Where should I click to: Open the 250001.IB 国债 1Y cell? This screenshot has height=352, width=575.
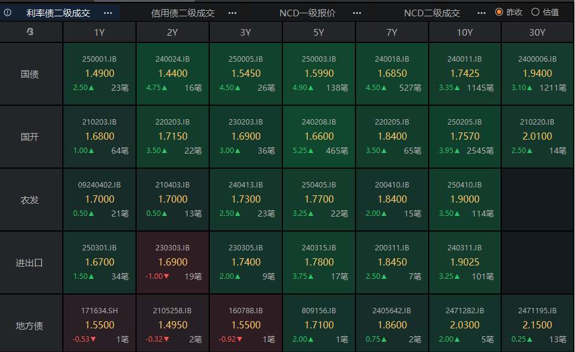[x=99, y=74]
